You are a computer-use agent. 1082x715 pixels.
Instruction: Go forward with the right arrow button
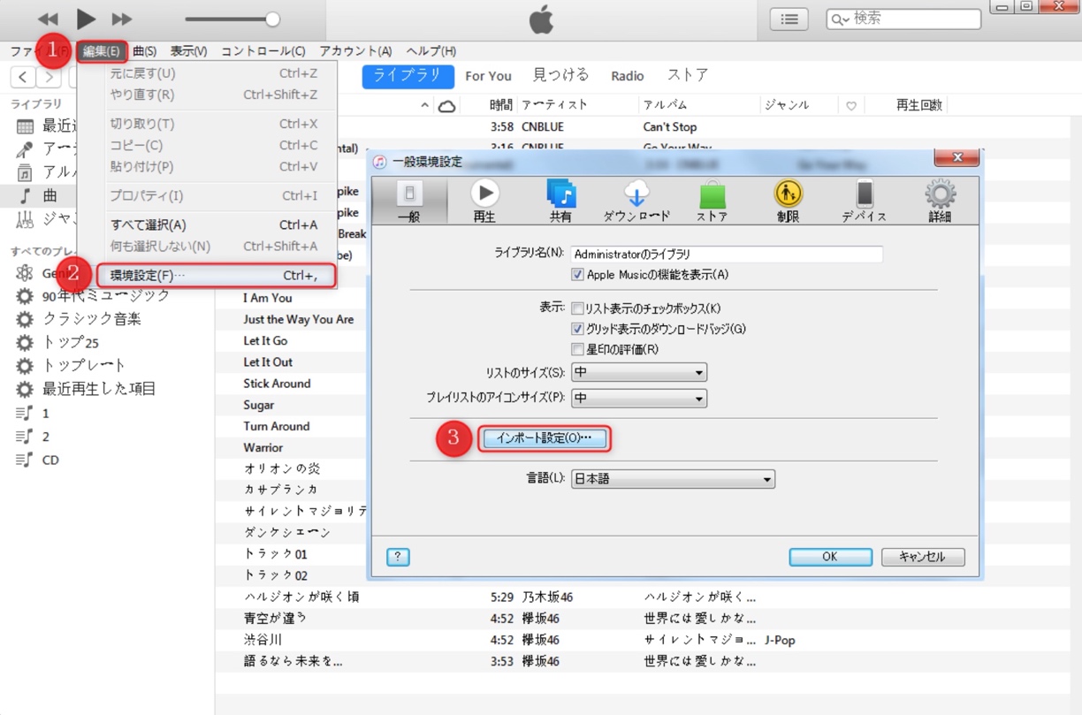pyautogui.click(x=50, y=77)
